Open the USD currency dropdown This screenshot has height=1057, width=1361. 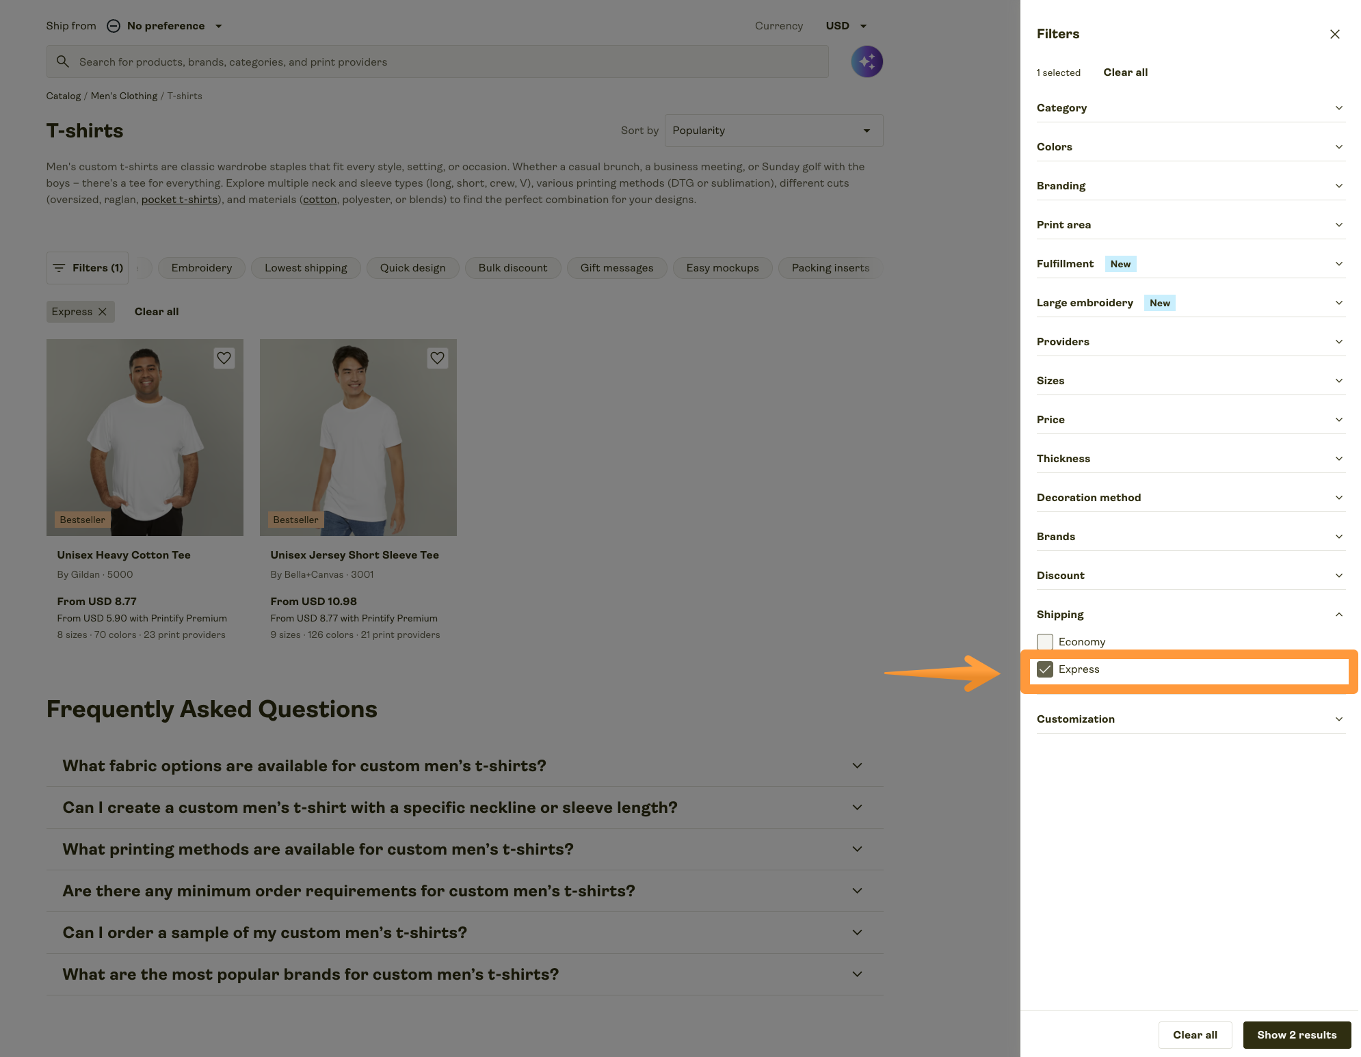[847, 25]
